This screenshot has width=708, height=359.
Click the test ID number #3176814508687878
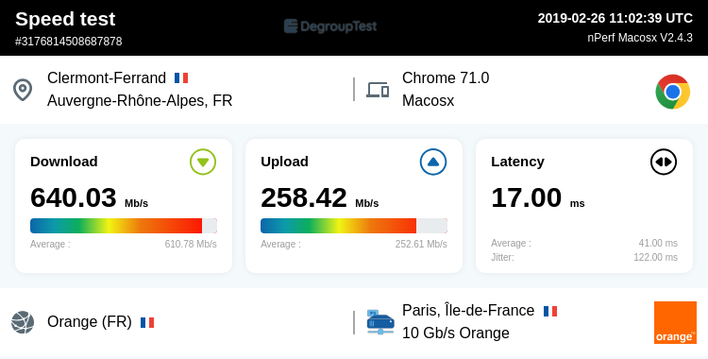pyautogui.click(x=69, y=42)
